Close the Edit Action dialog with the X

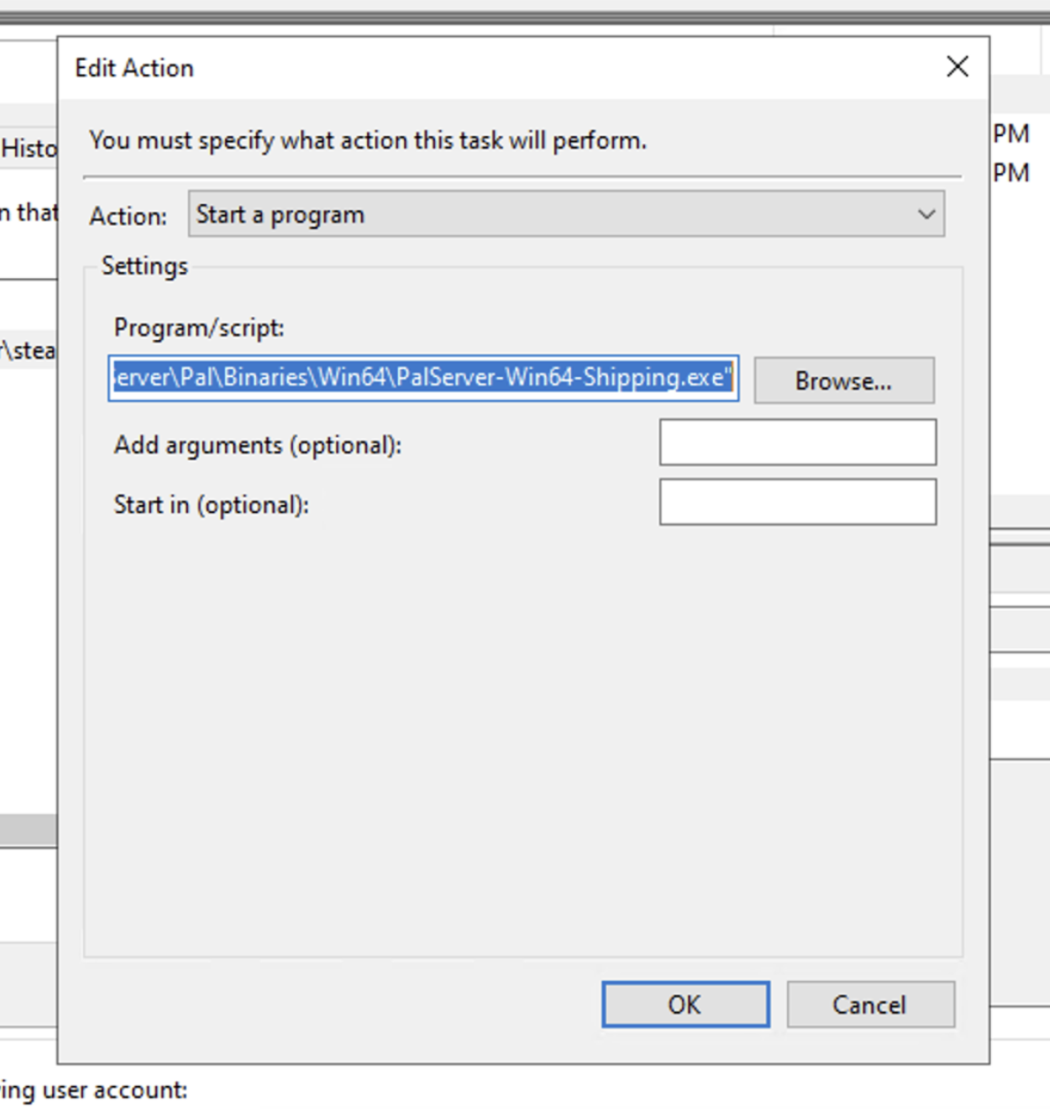click(x=956, y=66)
